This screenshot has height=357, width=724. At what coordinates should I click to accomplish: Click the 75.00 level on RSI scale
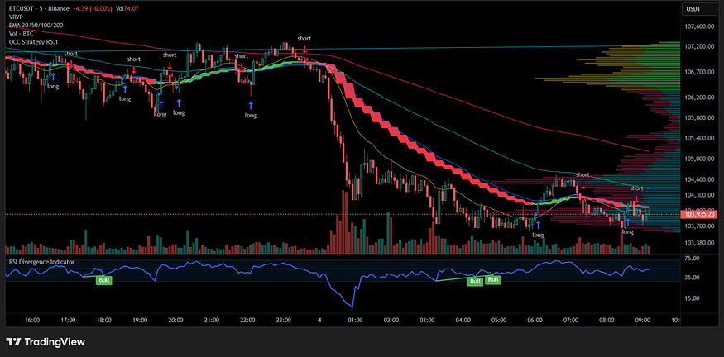tap(693, 259)
